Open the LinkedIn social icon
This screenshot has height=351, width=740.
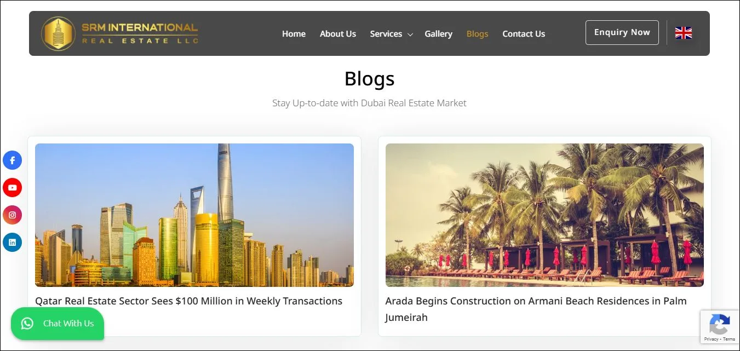pyautogui.click(x=12, y=242)
